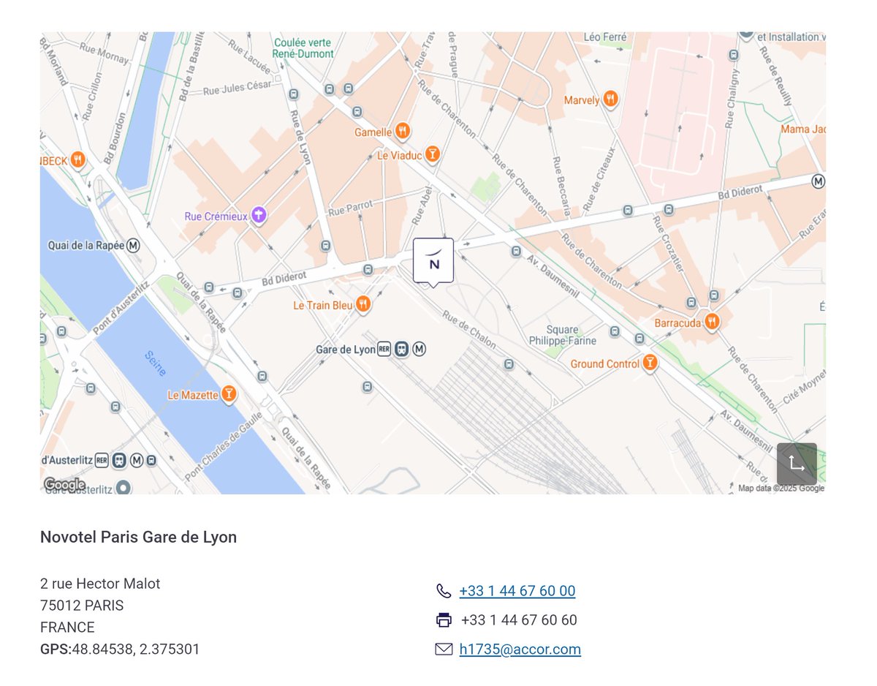Click the 2 rue Hector Malot address line
Image resolution: width=877 pixels, height=686 pixels.
(x=100, y=584)
